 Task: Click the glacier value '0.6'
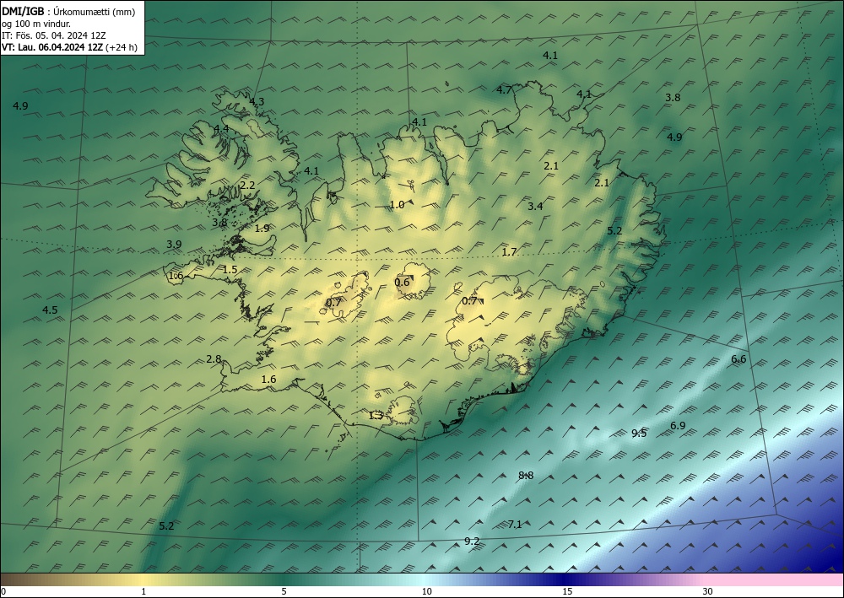pos(402,283)
